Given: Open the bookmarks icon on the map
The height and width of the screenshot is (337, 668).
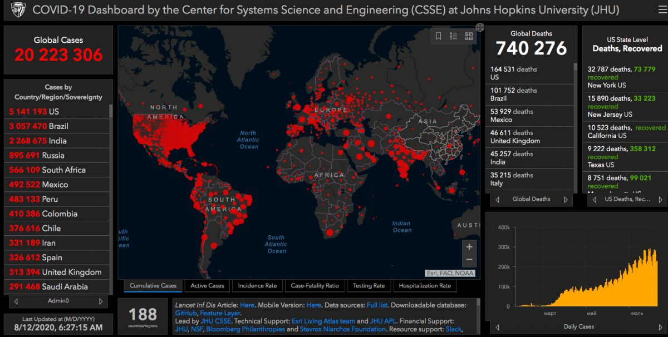Looking at the screenshot, I should coord(439,36).
